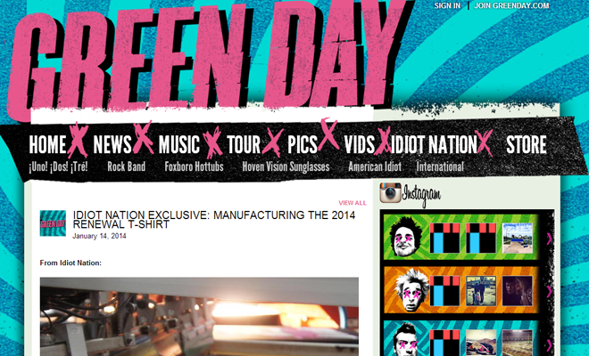
Task: Expand green Instagram row with pink arrow
Action: [550, 239]
